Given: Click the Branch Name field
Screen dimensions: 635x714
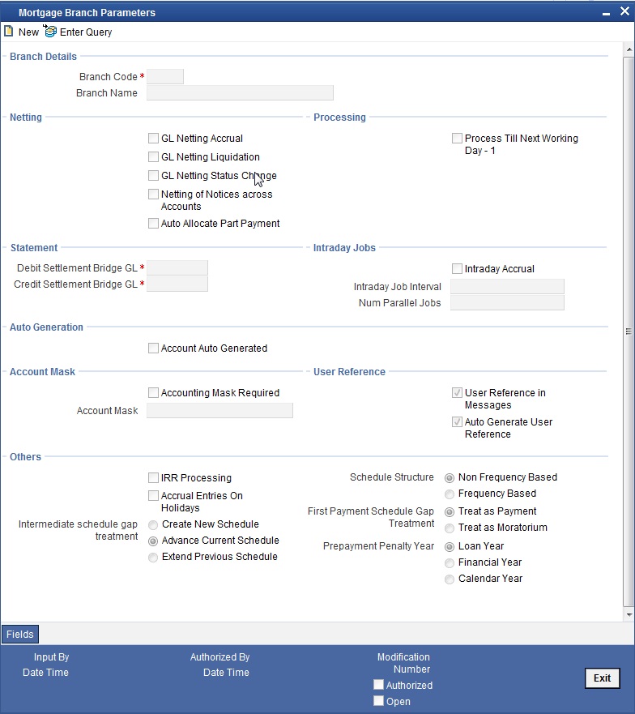Looking at the screenshot, I should (x=240, y=93).
